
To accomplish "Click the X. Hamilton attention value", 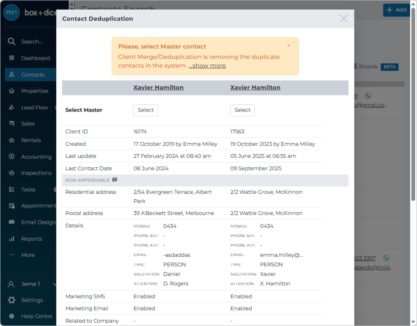I will pyautogui.click(x=275, y=284).
